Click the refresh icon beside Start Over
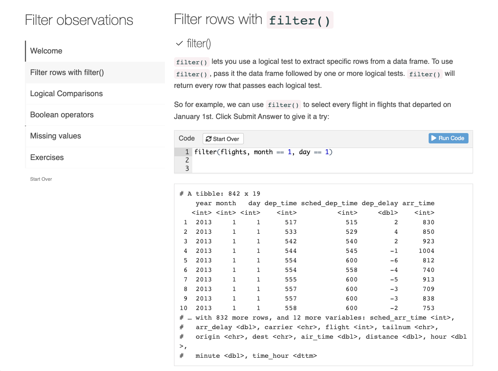 pos(208,138)
